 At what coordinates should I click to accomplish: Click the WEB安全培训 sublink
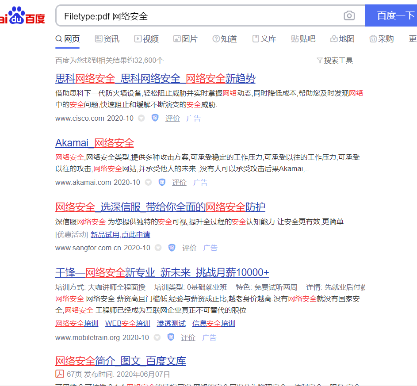point(128,324)
